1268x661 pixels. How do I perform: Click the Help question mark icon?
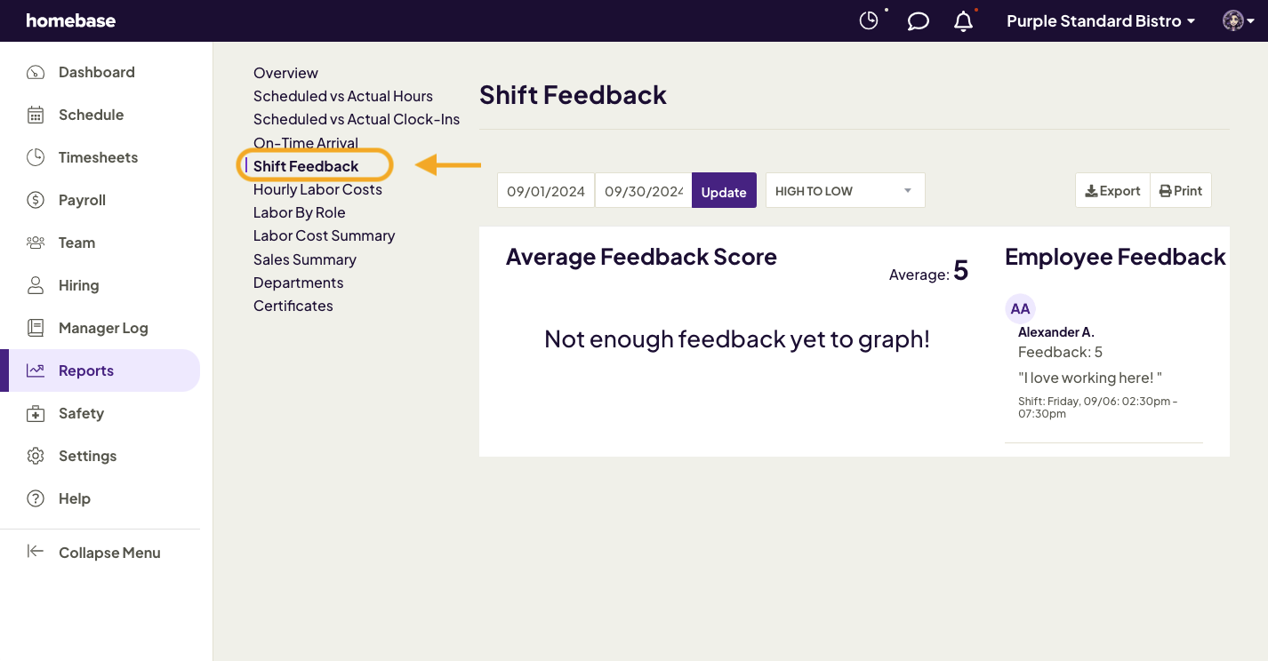pyautogui.click(x=36, y=498)
